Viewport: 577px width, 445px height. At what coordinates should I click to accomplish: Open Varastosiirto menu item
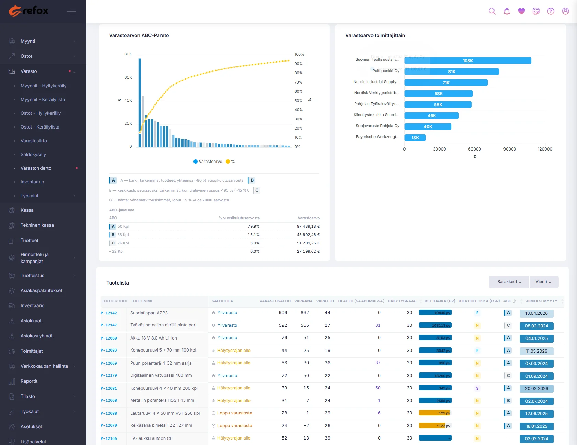[x=34, y=141]
